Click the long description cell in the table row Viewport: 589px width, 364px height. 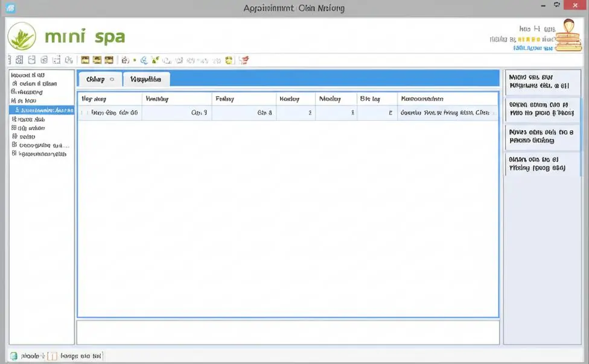pyautogui.click(x=448, y=113)
